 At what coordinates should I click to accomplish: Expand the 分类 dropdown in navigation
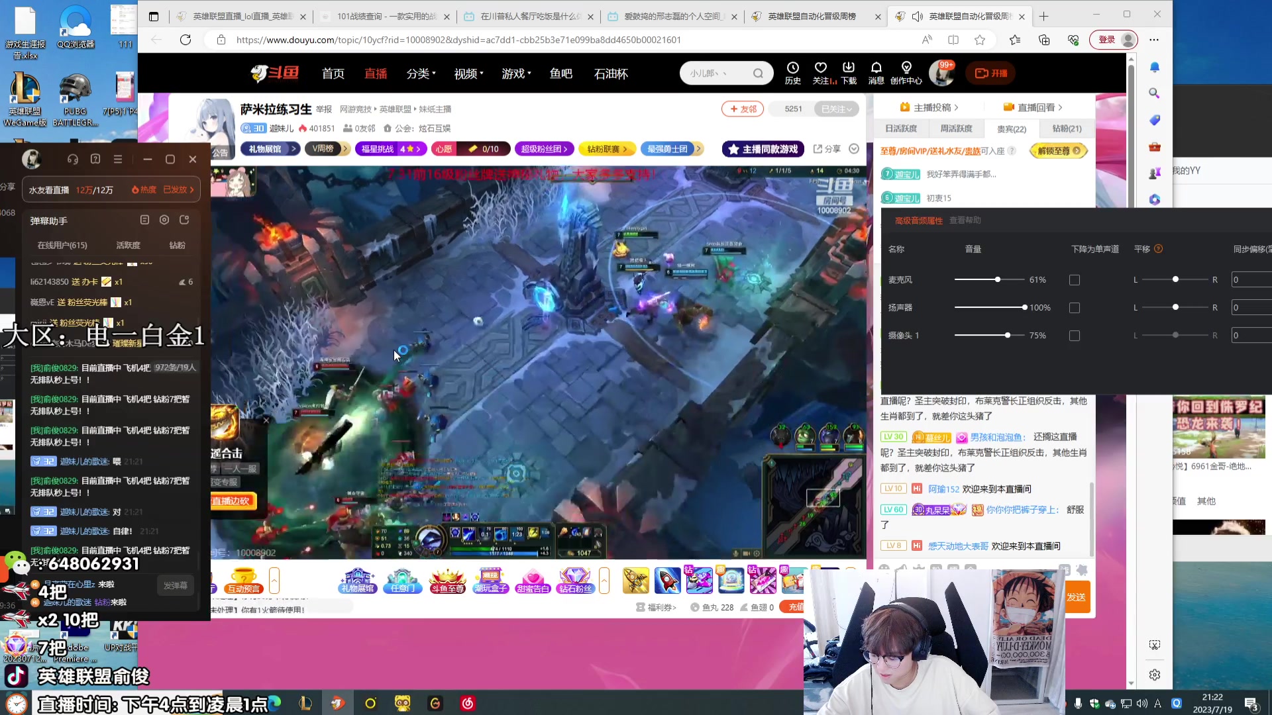(421, 73)
